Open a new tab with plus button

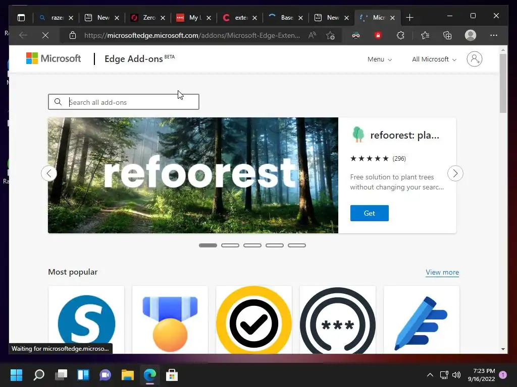coord(409,18)
